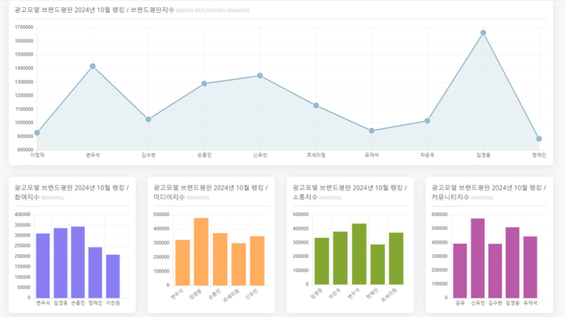Click the 350000 y-axis value in 참여지수 chart
565x317 pixels.
point(23,225)
